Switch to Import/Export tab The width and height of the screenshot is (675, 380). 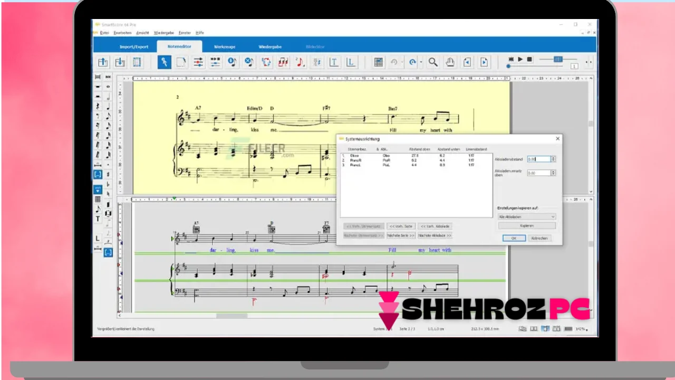(x=134, y=46)
